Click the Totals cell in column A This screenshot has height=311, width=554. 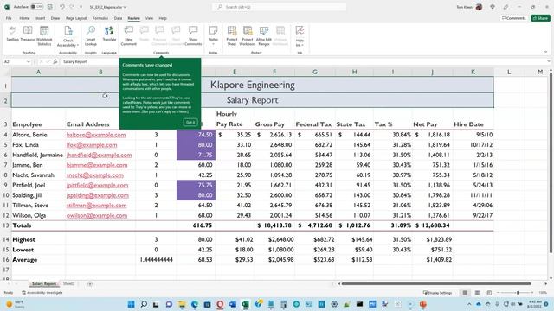(x=38, y=225)
